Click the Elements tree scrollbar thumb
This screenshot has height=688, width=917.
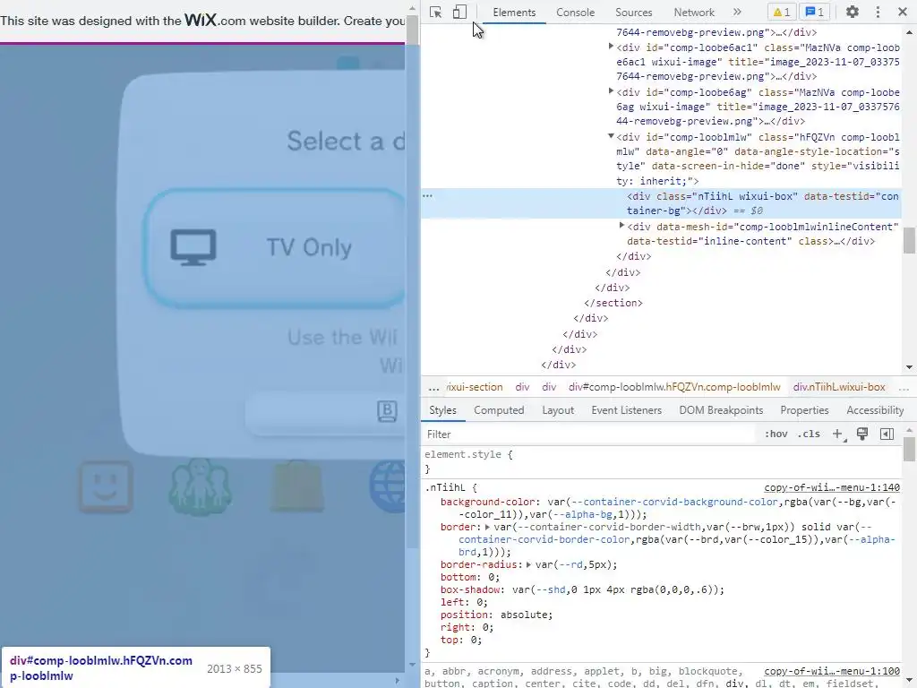pos(909,240)
